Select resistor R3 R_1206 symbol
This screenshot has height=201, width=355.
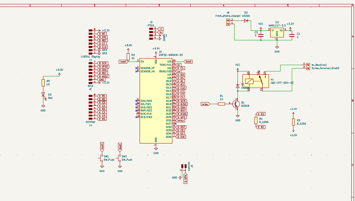[x=293, y=122]
